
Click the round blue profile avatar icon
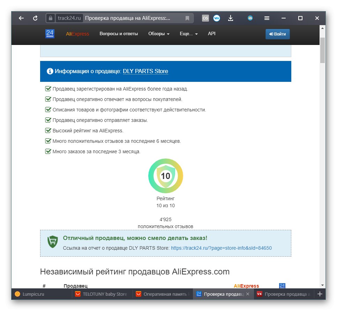coord(250,18)
